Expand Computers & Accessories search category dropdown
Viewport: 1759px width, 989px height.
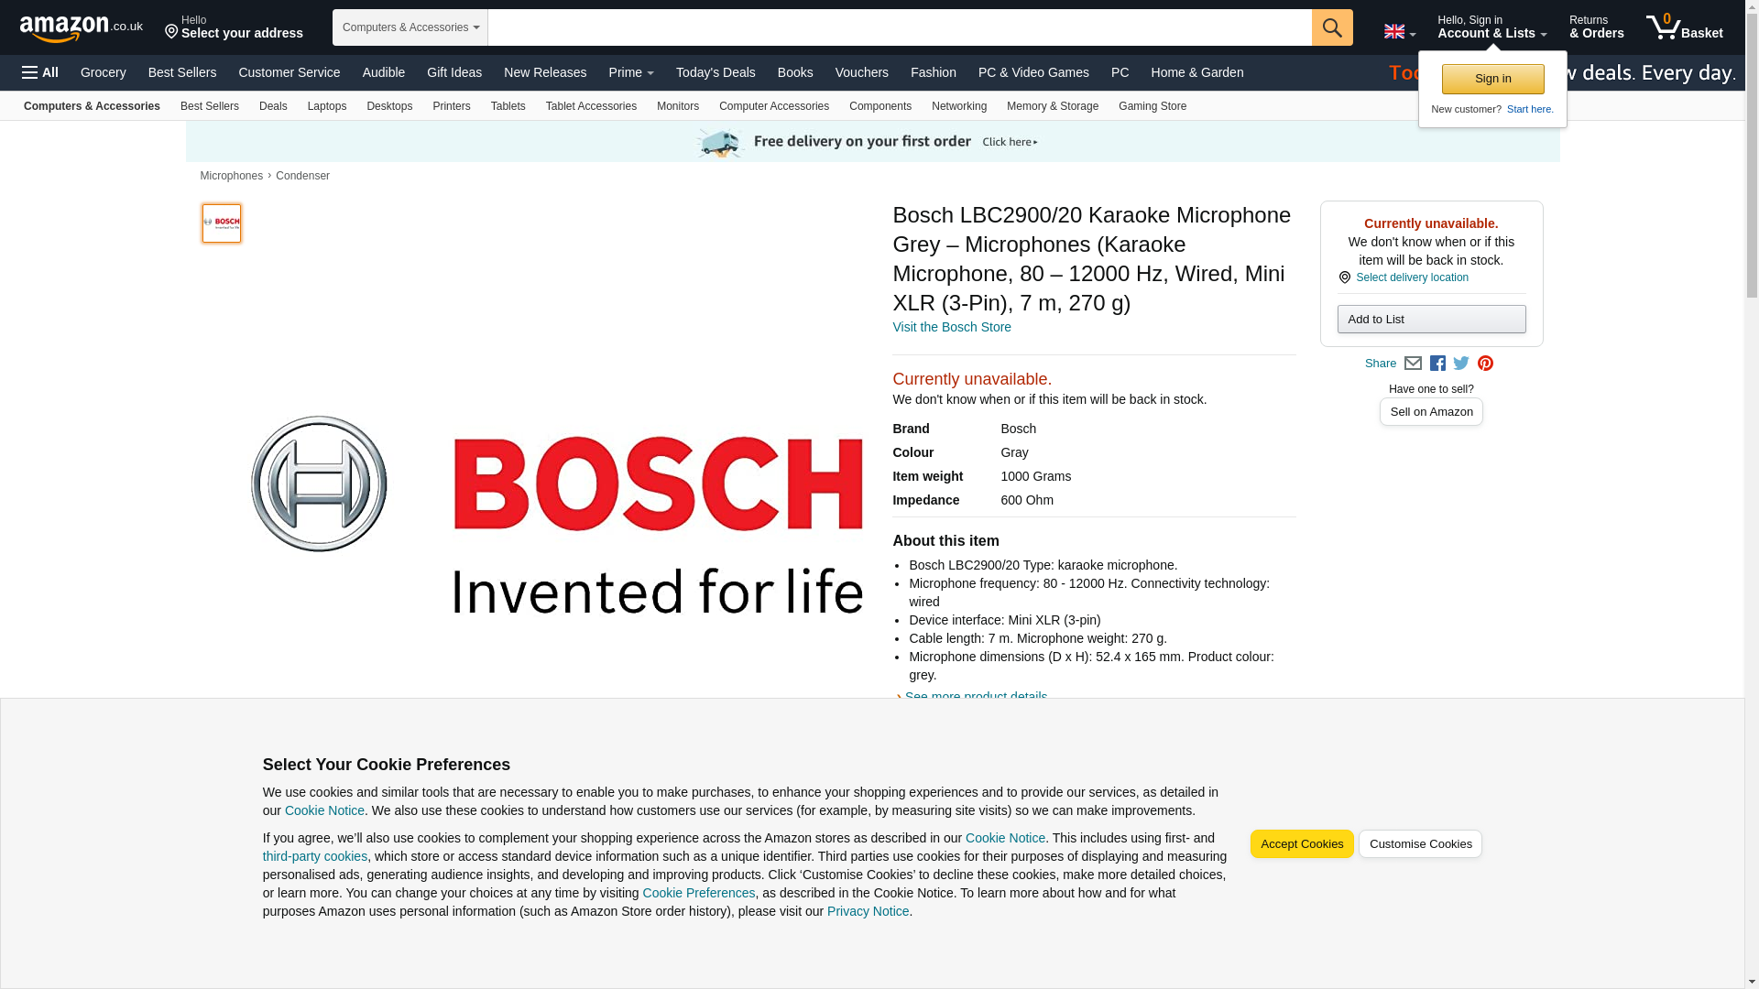click(x=410, y=27)
